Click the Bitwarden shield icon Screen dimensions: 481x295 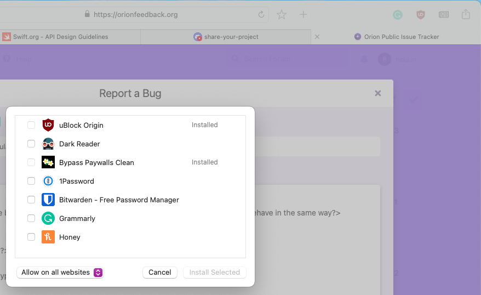(48, 200)
